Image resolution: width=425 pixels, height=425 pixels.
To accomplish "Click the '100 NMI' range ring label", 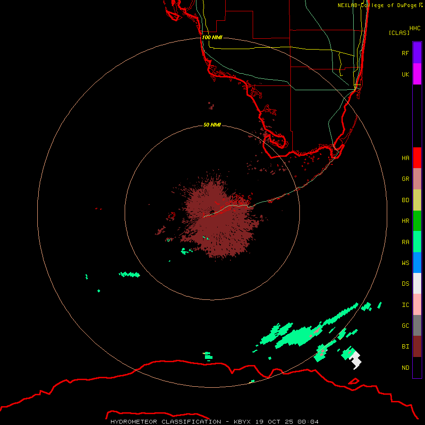I will 212,37.
